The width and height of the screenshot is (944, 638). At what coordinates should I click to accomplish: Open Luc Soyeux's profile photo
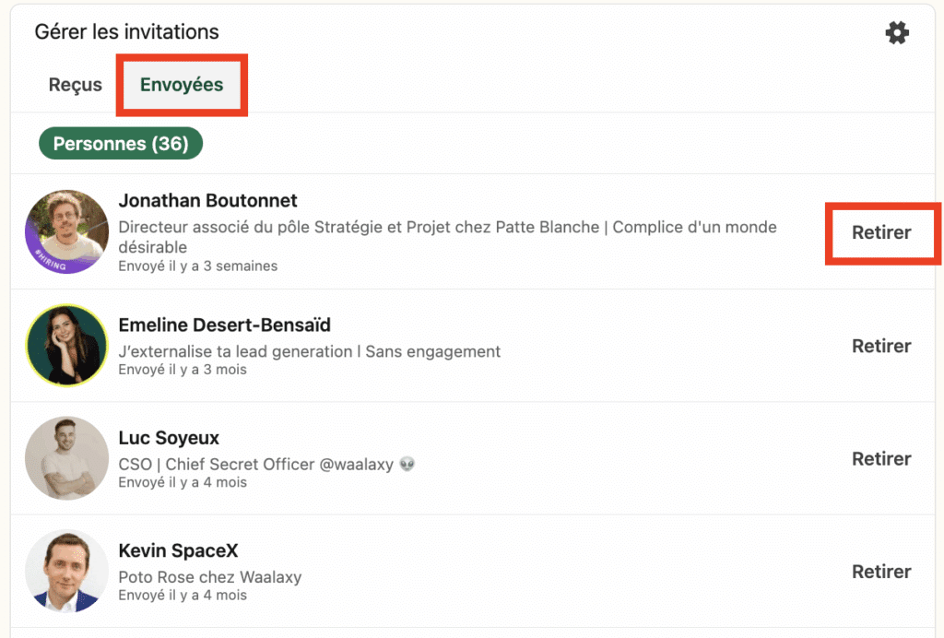tap(66, 458)
